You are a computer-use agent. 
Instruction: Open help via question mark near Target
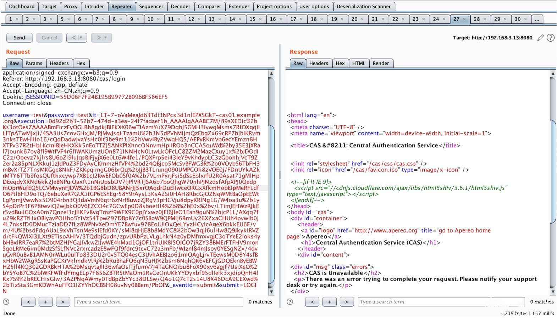(x=550, y=38)
